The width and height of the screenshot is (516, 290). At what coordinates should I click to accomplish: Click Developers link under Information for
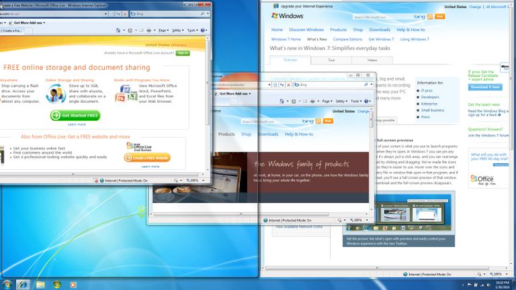(x=430, y=97)
